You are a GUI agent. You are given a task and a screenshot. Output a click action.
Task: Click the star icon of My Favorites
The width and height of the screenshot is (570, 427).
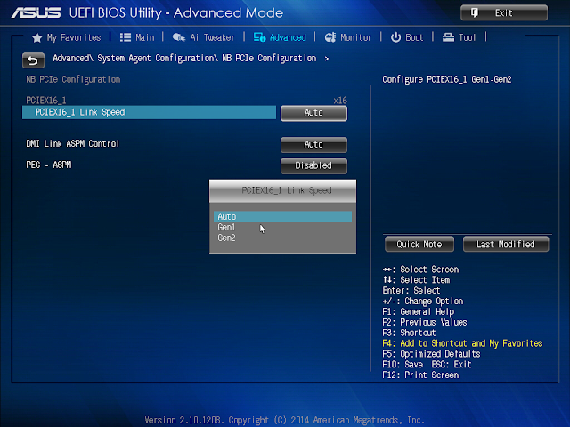[x=37, y=37]
